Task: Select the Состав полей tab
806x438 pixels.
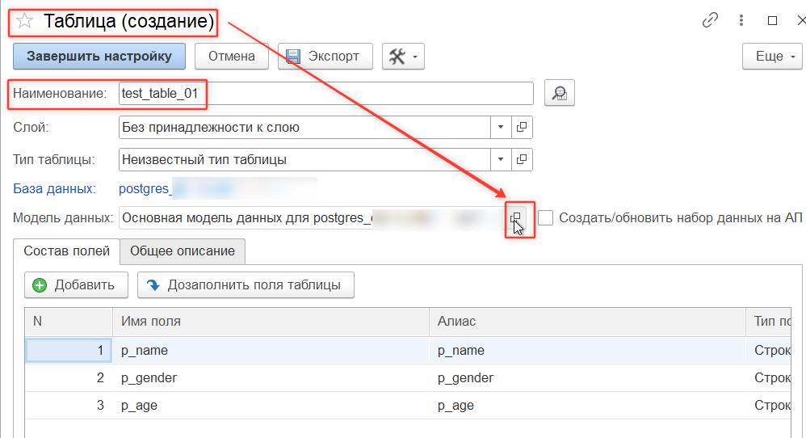Action: click(x=67, y=251)
